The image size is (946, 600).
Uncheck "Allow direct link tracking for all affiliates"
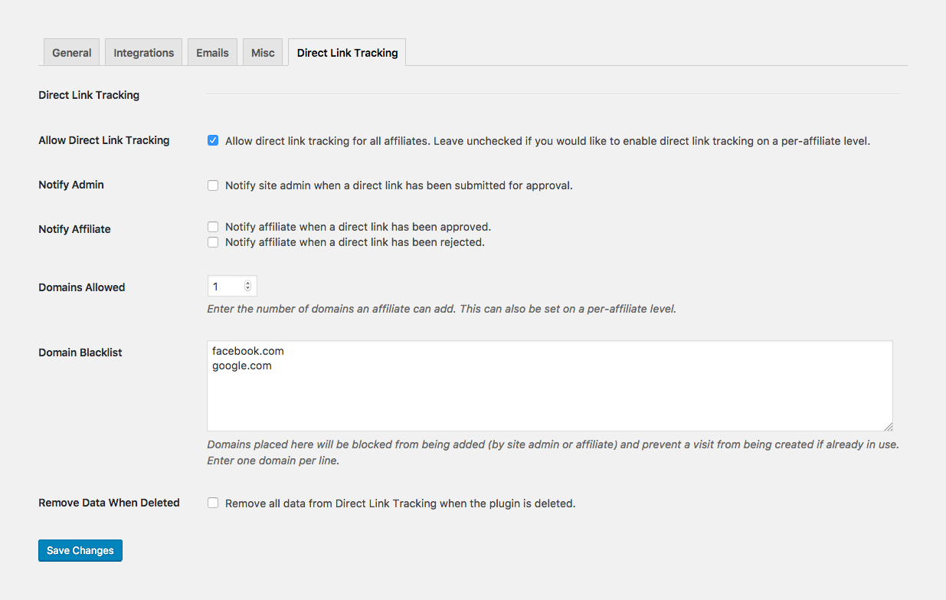pyautogui.click(x=212, y=140)
